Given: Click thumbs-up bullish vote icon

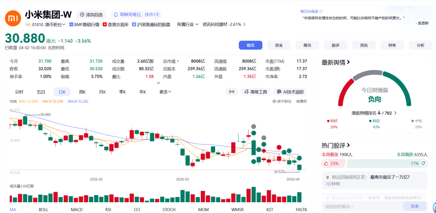Looking at the screenshot, I should pos(326,163).
